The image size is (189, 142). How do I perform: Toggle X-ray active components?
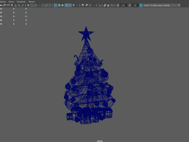108,5
